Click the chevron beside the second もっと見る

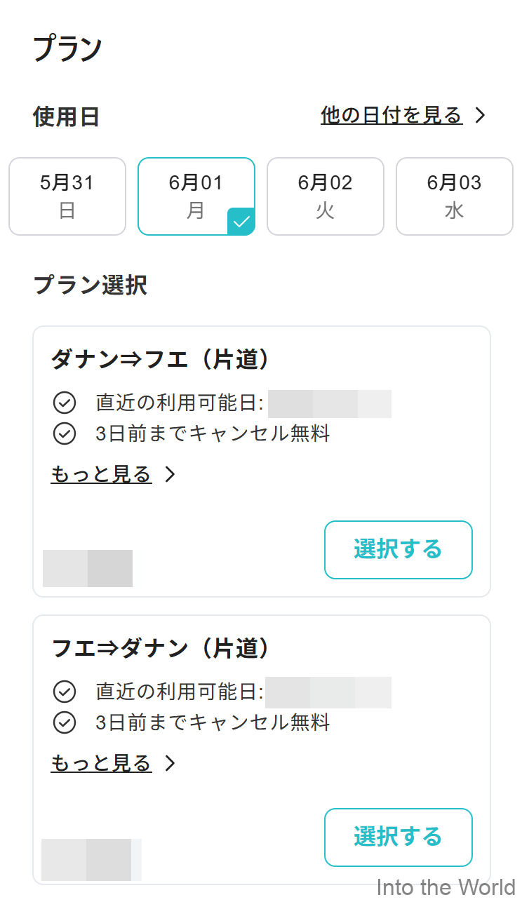pos(169,763)
